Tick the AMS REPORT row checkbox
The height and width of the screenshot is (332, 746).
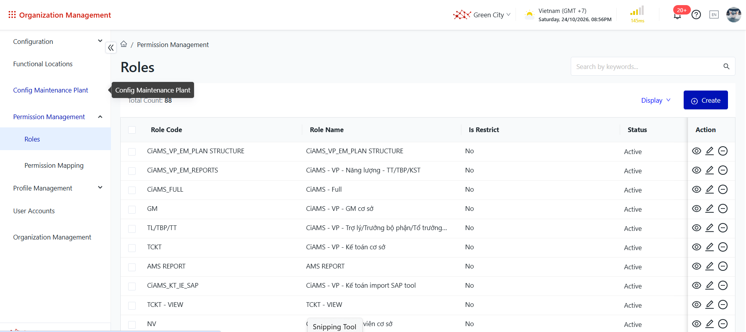pyautogui.click(x=132, y=267)
